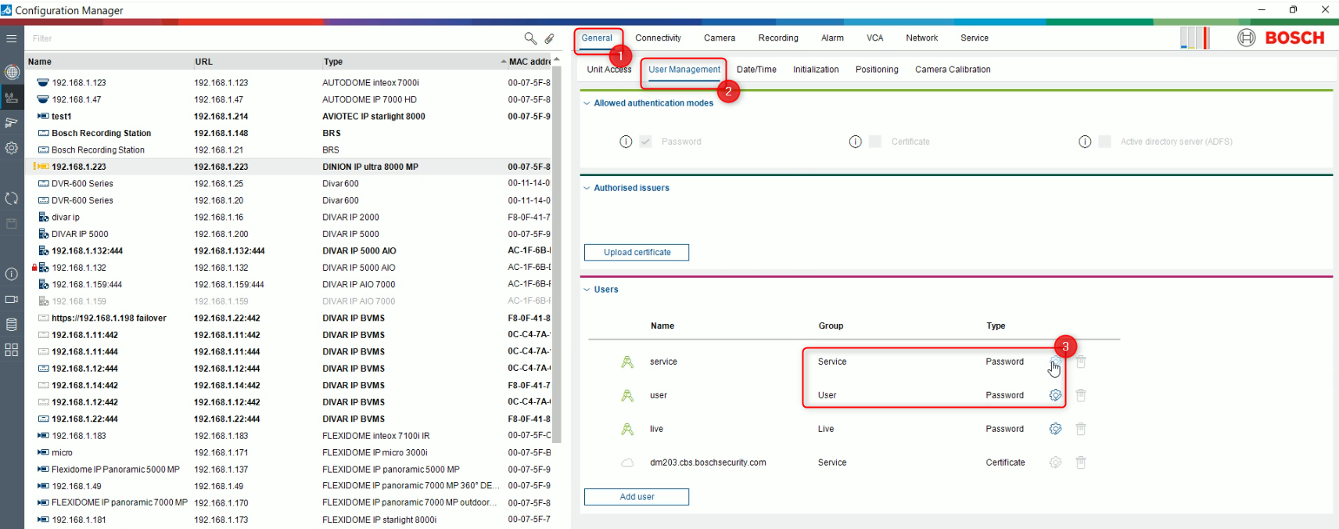Screen dimensions: 1339x529
Task: Open the database stack icon in sidebar
Action: coord(12,324)
